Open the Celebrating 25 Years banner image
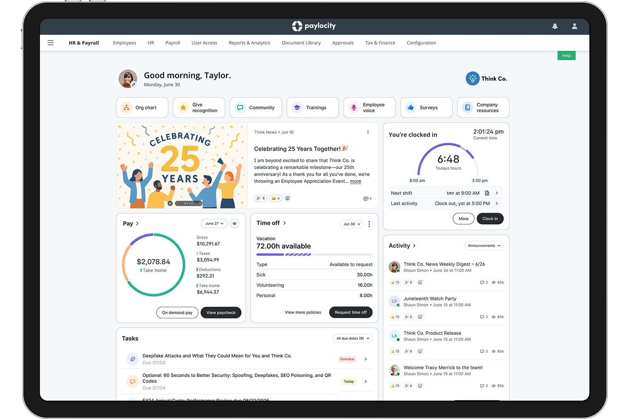 tap(182, 166)
